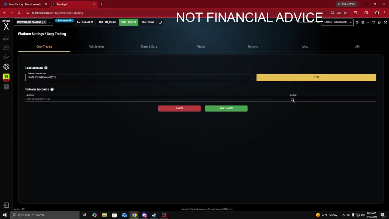389x219 pixels.
Task: Click the red CANCEL button
Action: (x=179, y=108)
